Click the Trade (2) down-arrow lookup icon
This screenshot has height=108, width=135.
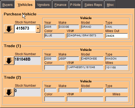pyautogui.click(x=9, y=92)
